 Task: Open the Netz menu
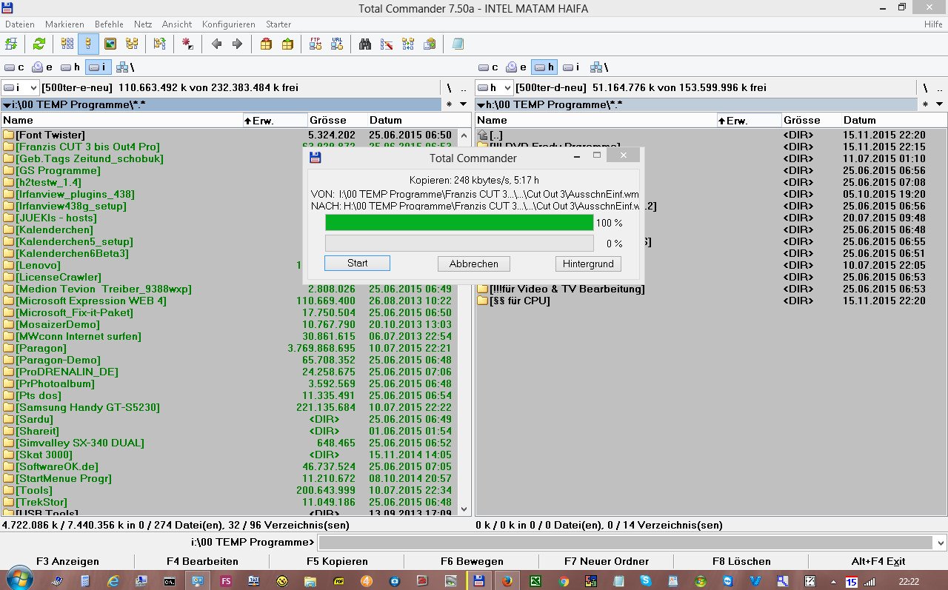[x=144, y=24]
